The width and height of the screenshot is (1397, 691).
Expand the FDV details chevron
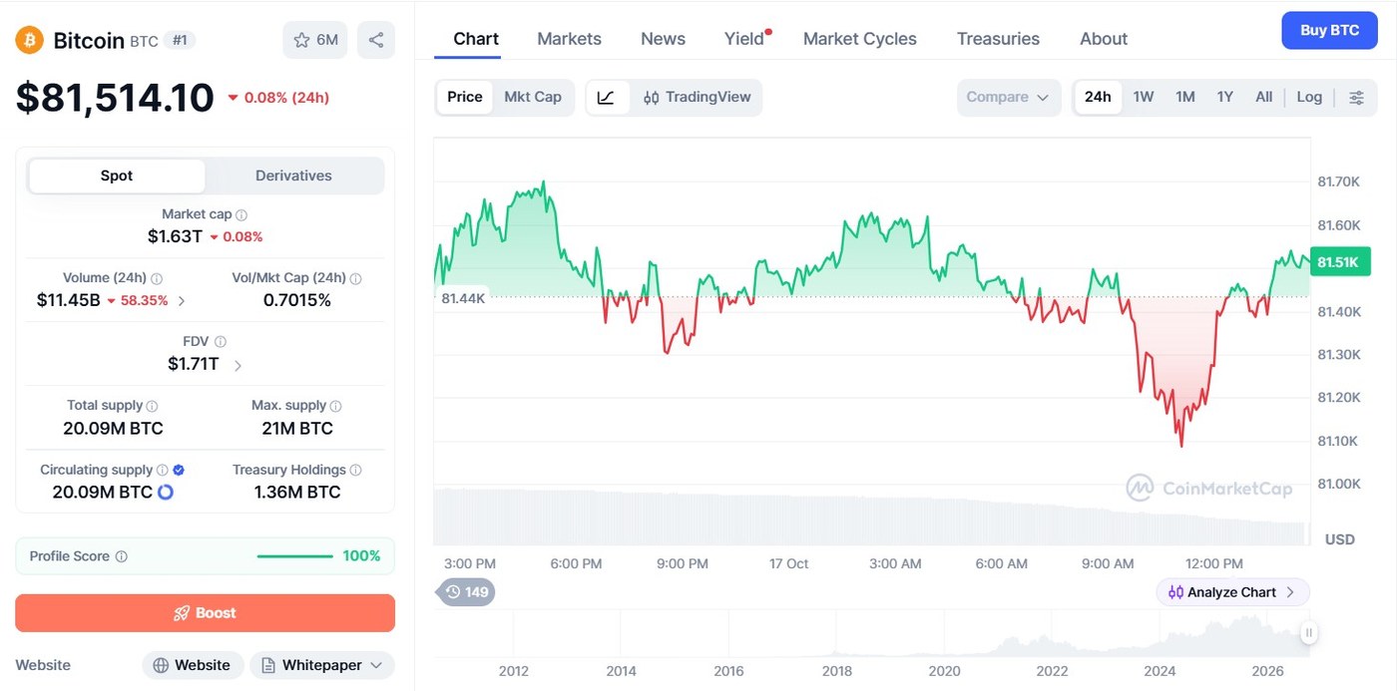point(237,365)
